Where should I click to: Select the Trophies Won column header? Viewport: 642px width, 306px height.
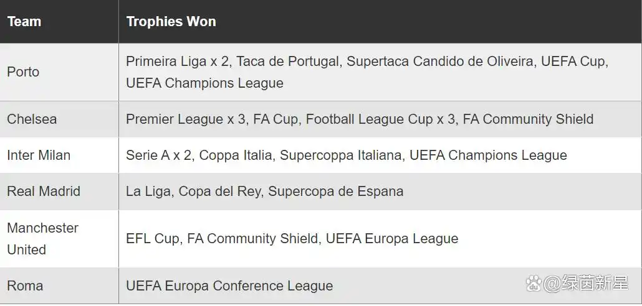point(171,21)
